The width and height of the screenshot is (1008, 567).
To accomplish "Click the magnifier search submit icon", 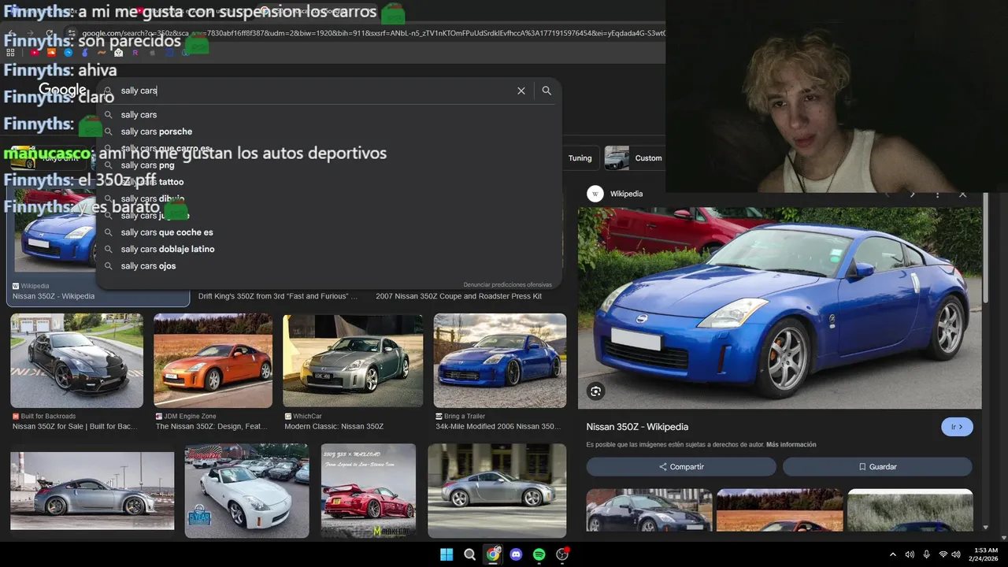I will point(547,91).
